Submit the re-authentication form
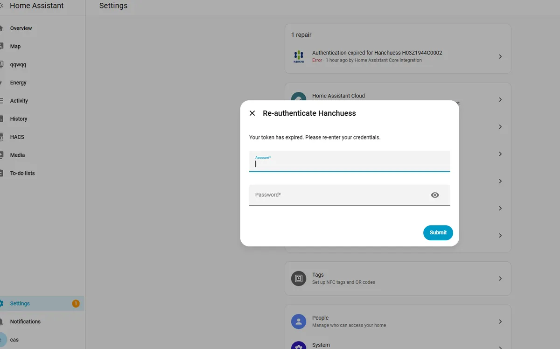Viewport: 560px width, 349px height. tap(438, 232)
